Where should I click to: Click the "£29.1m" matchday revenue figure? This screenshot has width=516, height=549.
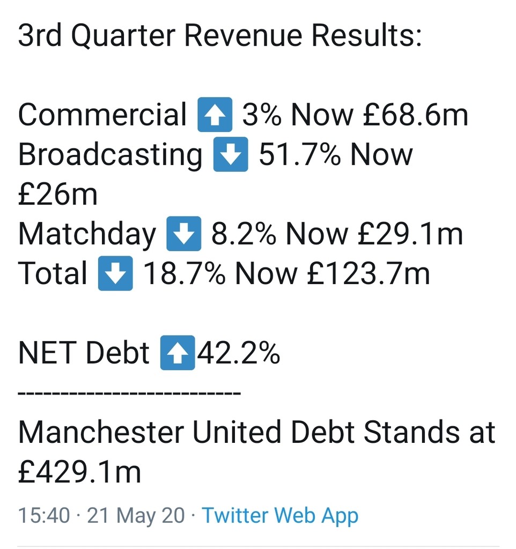click(x=409, y=234)
